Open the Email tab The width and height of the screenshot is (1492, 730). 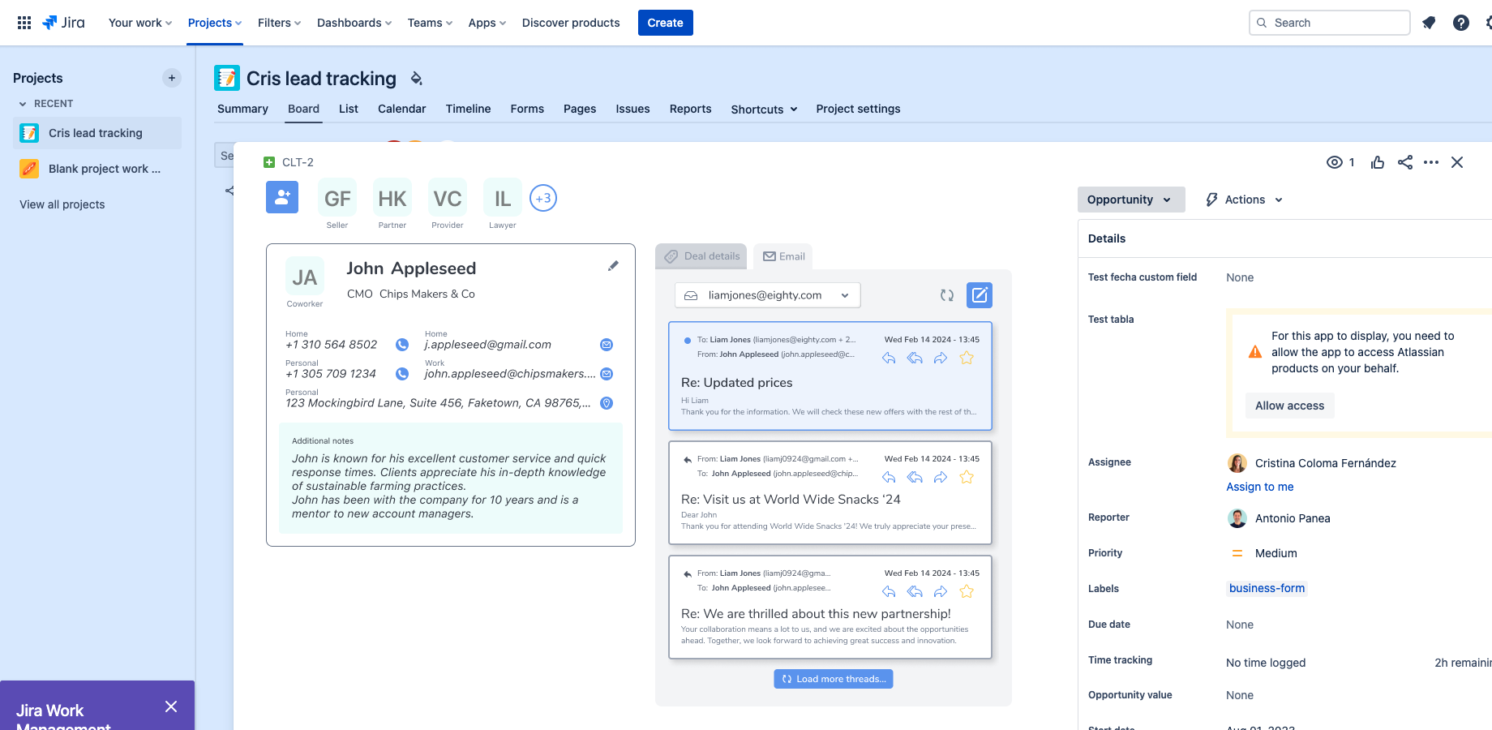pos(783,256)
